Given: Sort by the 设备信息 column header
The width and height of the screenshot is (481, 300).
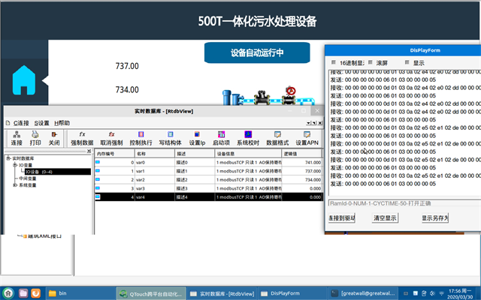Looking at the screenshot, I should point(248,154).
